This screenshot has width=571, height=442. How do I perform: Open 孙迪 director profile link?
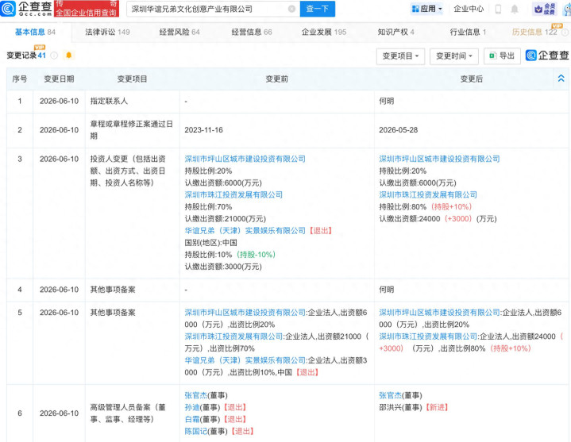pos(192,407)
